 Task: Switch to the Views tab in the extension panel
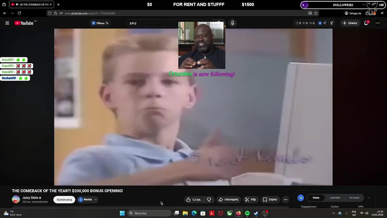click(316, 198)
